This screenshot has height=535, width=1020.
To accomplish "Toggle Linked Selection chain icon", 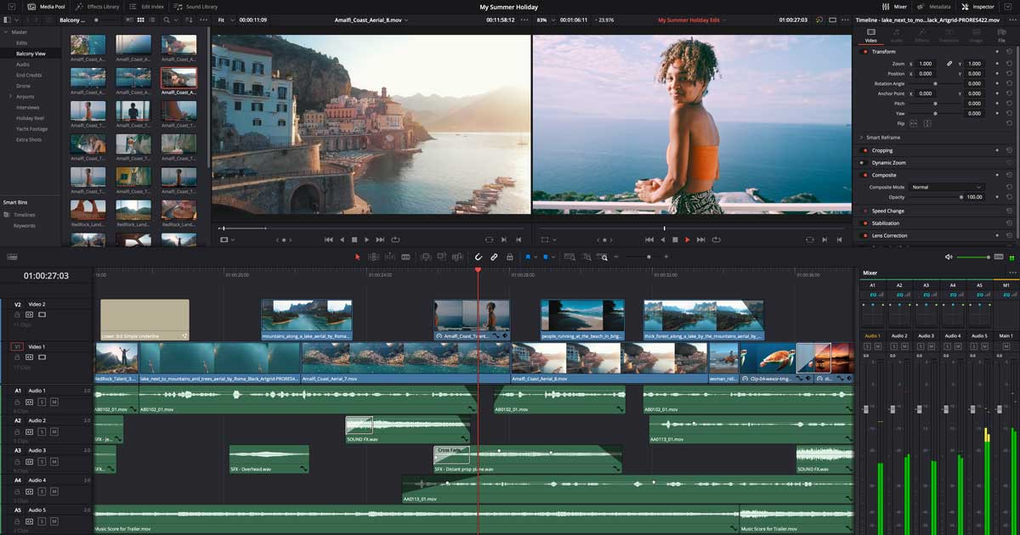I will coord(494,256).
